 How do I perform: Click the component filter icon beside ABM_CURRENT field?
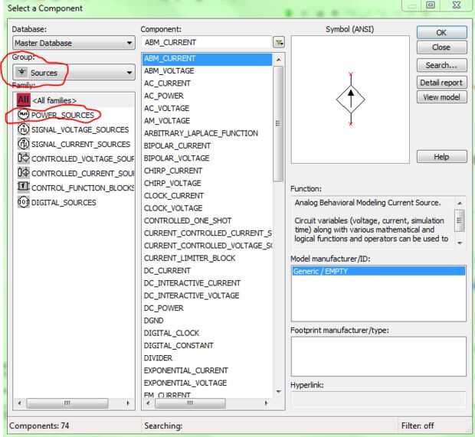tap(279, 42)
